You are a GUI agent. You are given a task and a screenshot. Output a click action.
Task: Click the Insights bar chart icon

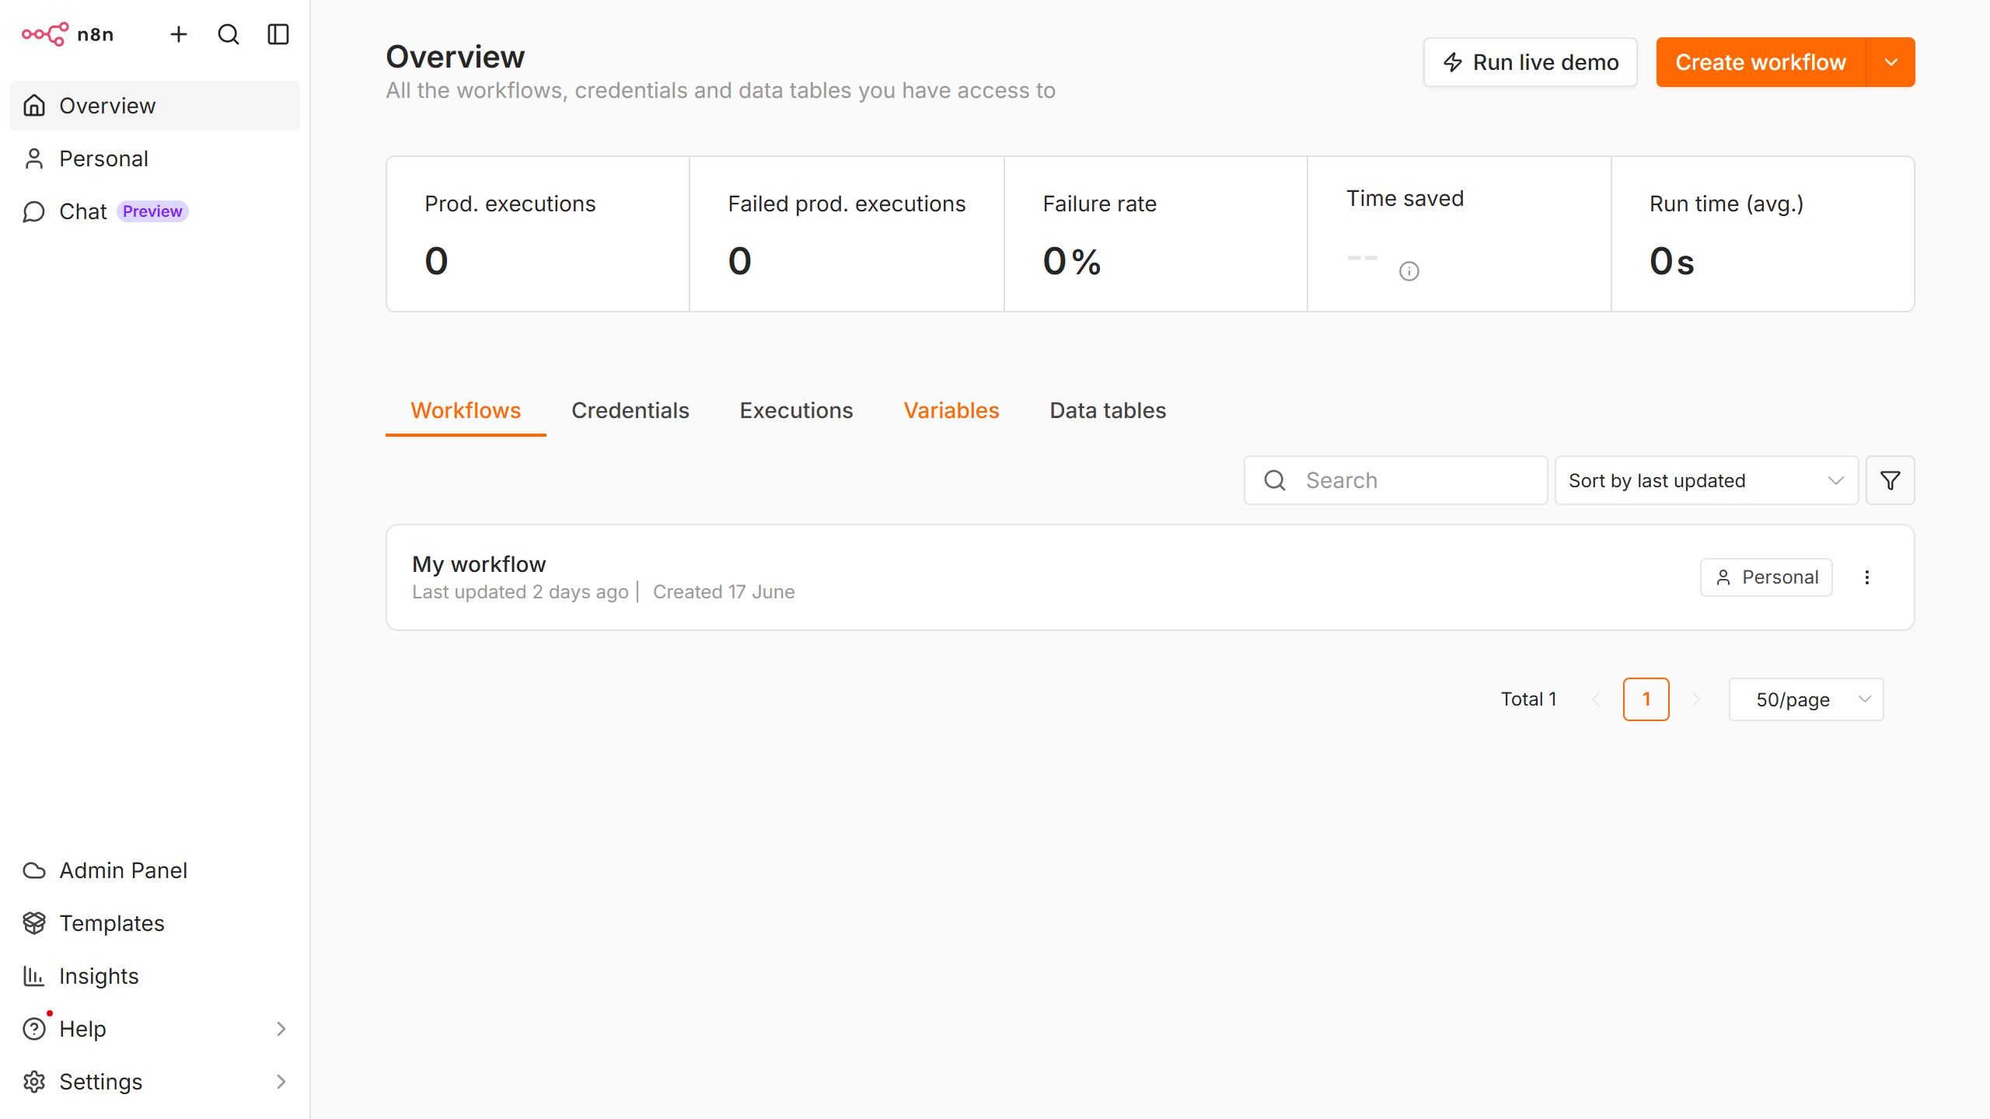tap(34, 976)
